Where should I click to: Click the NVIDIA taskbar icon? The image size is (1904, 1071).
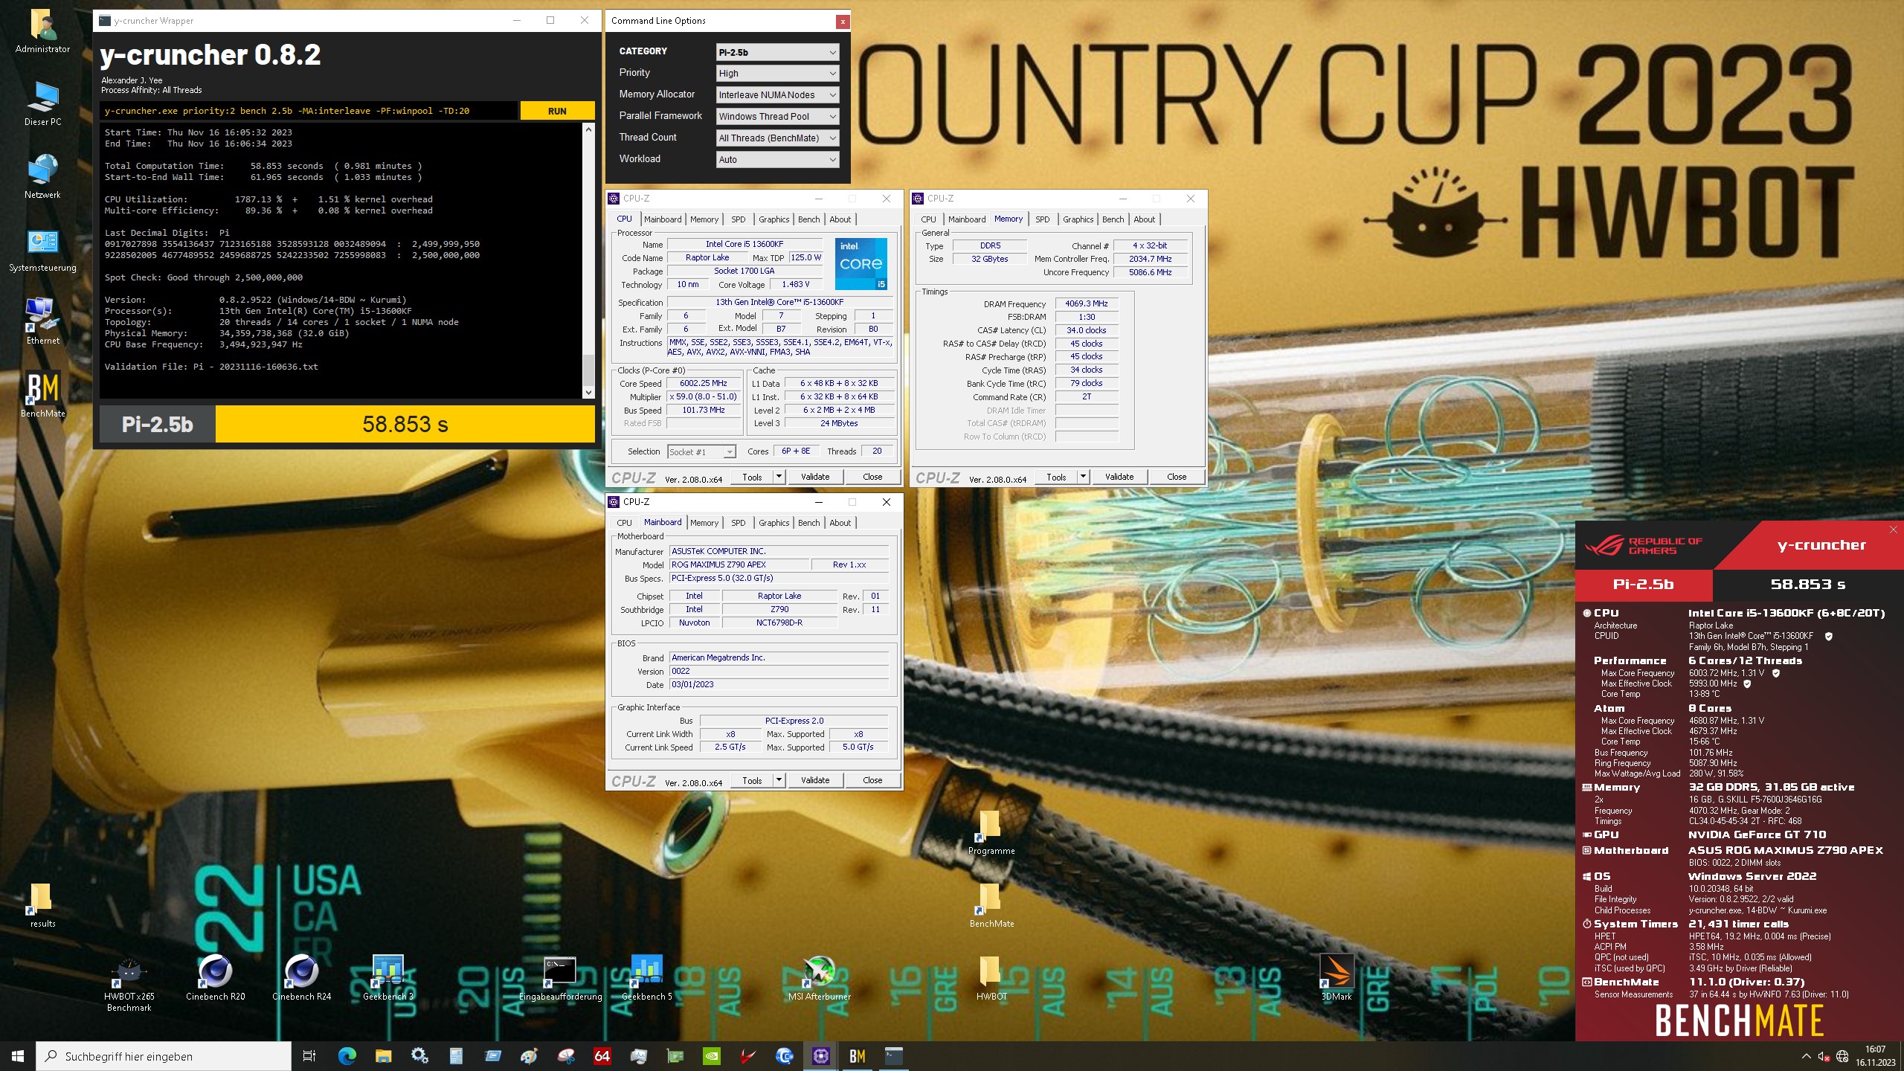pos(711,1056)
